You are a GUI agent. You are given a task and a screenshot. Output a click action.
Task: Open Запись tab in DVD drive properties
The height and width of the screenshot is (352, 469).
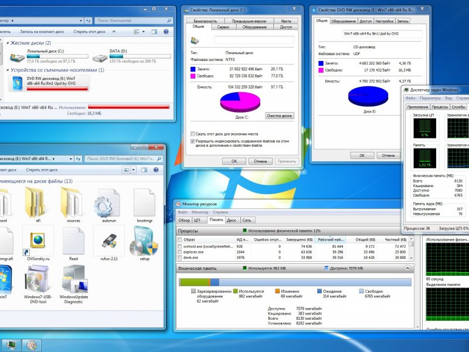tap(403, 21)
